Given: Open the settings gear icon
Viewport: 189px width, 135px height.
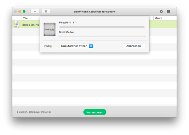Looking at the screenshot, I should pos(161,11).
